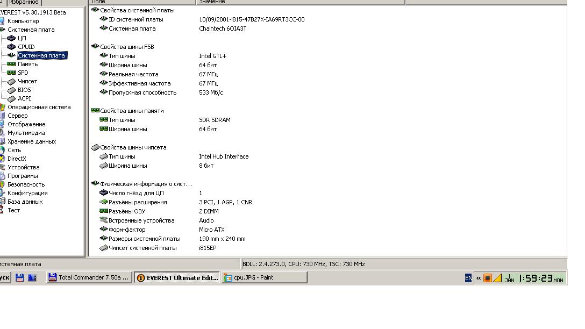Open cpu.JPG - Paint taskbar window
Screen dimensions: 585x329
[x=264, y=277]
